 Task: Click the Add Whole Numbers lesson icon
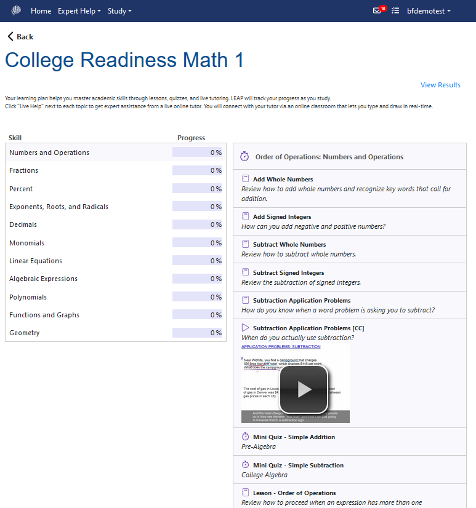point(246,180)
